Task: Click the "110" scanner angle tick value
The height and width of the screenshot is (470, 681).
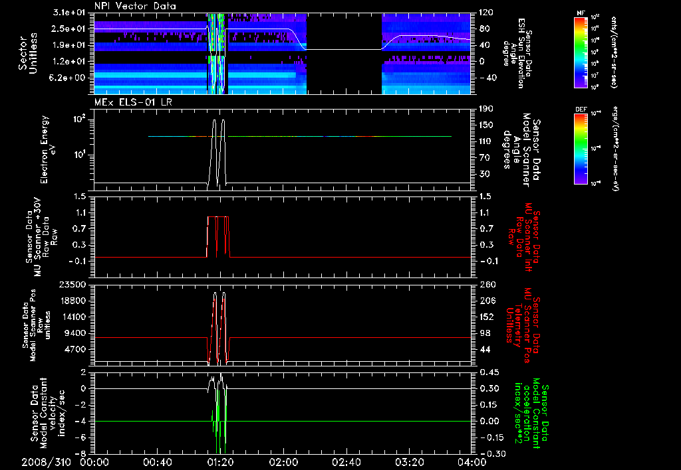Action: 486,141
